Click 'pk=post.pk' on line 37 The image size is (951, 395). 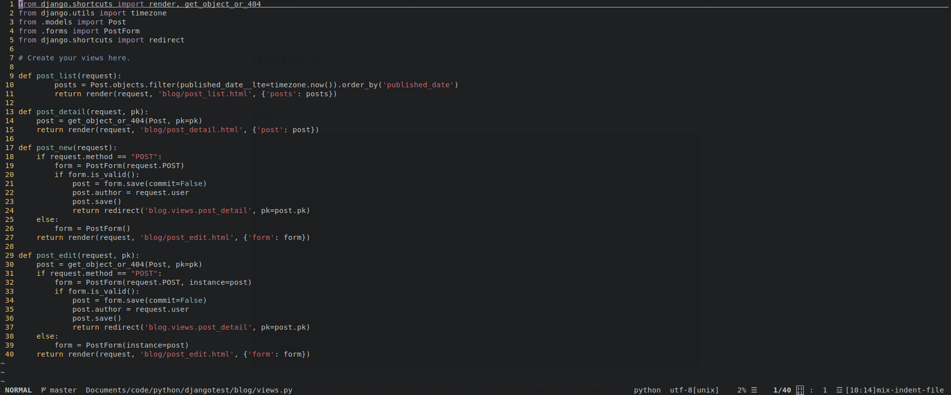284,327
